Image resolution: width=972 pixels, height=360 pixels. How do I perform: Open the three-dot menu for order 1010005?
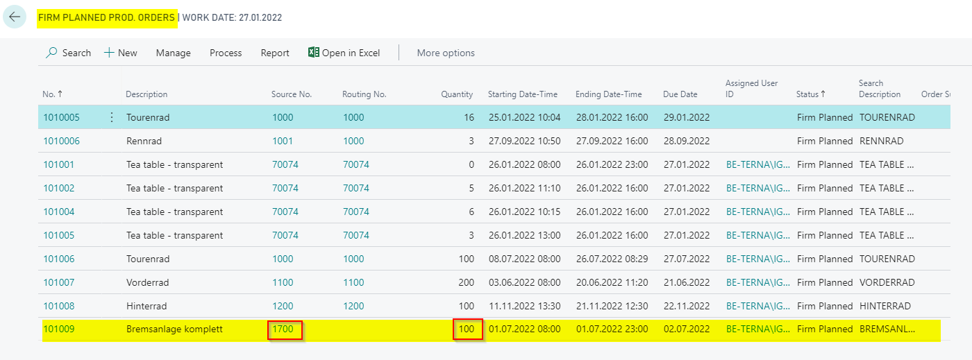coord(112,117)
